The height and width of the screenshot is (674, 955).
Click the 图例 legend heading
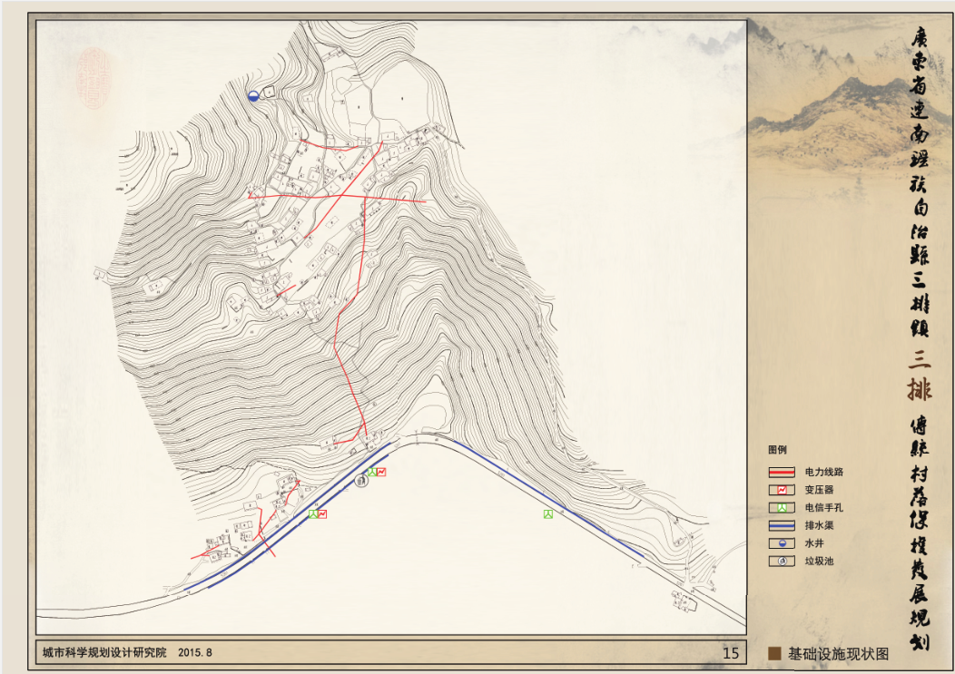click(x=777, y=450)
